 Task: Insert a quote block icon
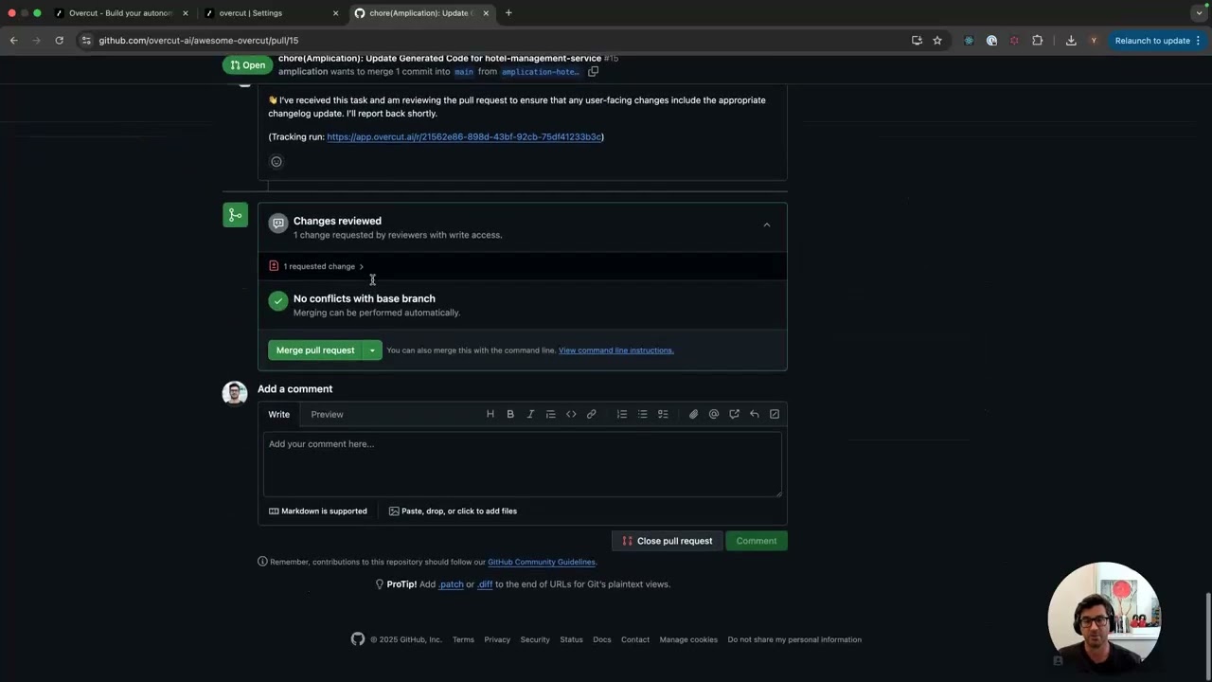click(x=551, y=414)
